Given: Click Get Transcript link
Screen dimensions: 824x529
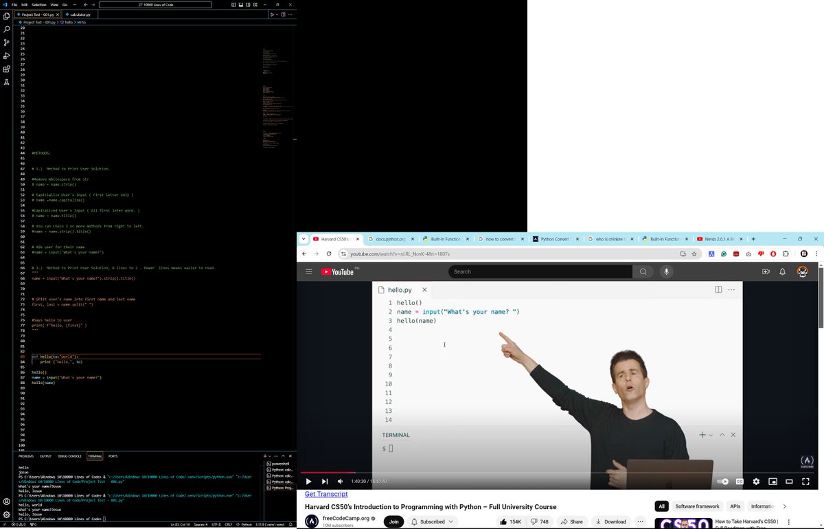Looking at the screenshot, I should (326, 494).
